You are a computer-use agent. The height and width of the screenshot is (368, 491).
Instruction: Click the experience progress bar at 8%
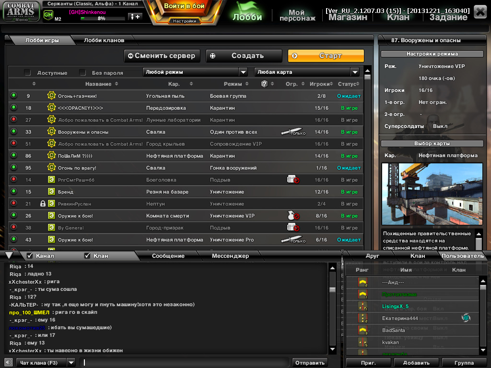pos(103,19)
